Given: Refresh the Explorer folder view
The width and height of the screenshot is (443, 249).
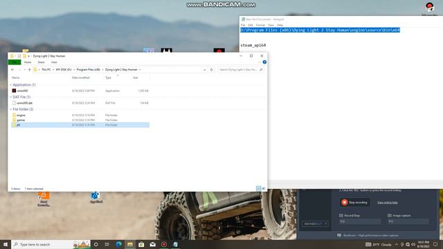Looking at the screenshot, I should (211, 70).
